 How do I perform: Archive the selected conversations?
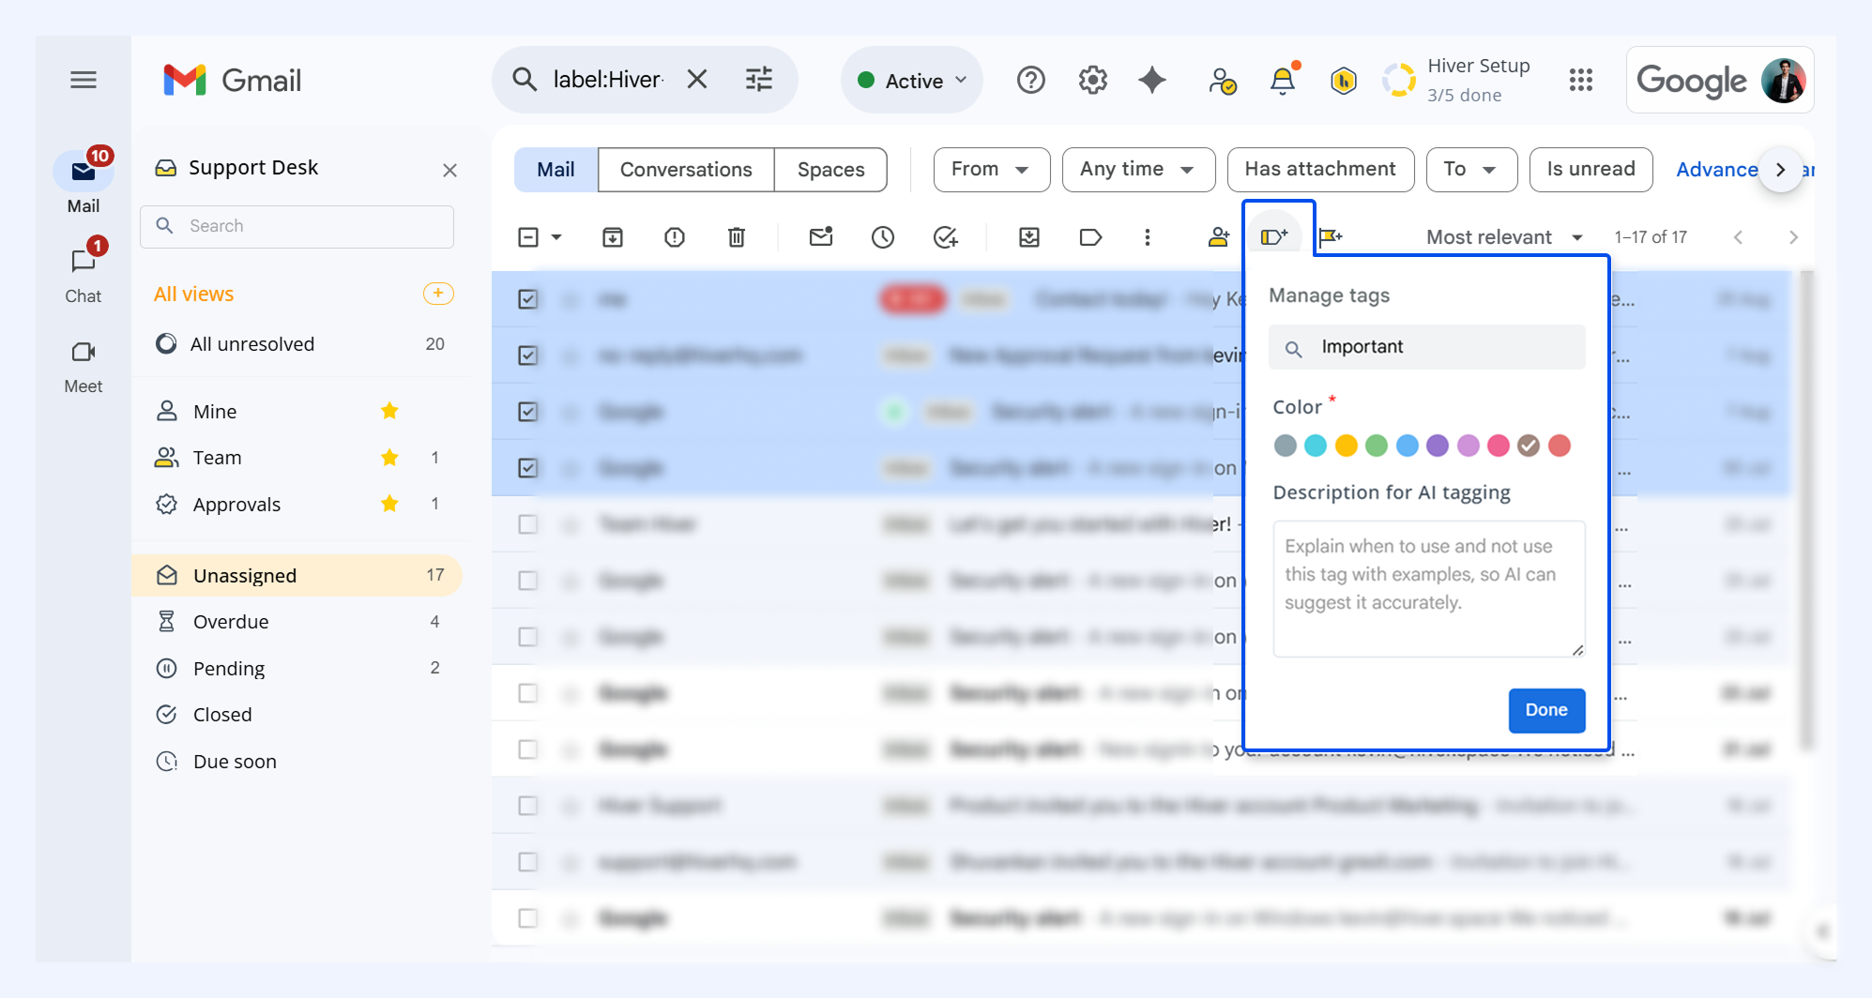point(613,237)
